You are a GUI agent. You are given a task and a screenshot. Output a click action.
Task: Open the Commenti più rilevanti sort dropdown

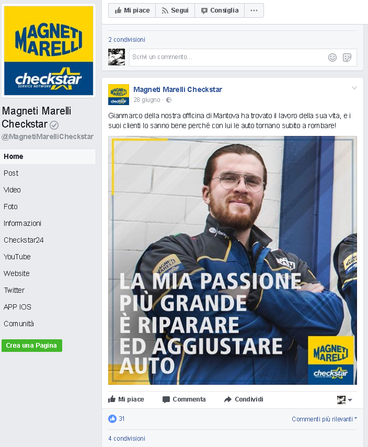325,419
